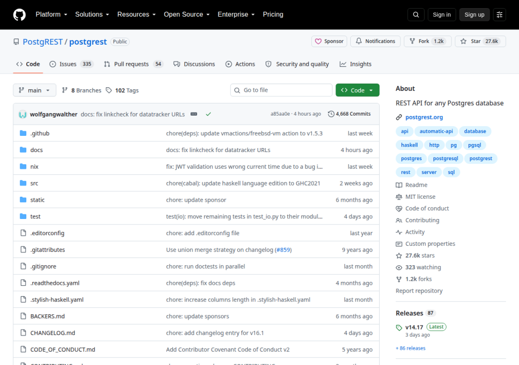Open the postgrest.org website link

click(x=424, y=117)
